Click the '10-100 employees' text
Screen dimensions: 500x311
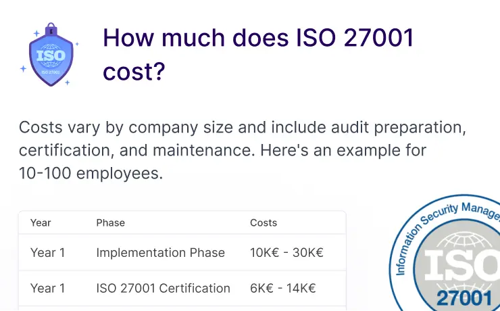click(91, 172)
